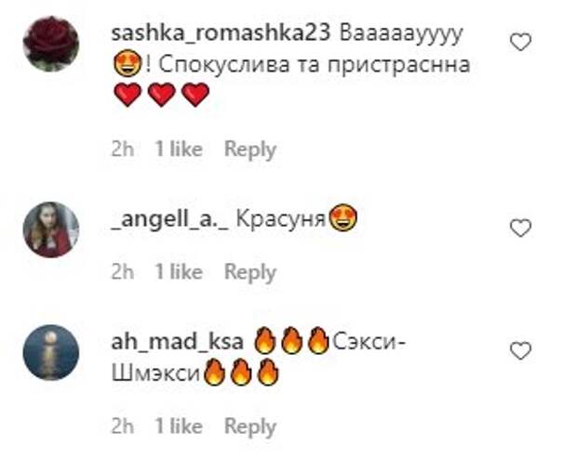The width and height of the screenshot is (577, 458).
Task: Like the ah_mad_ksa comment heart
Action: coord(521,350)
